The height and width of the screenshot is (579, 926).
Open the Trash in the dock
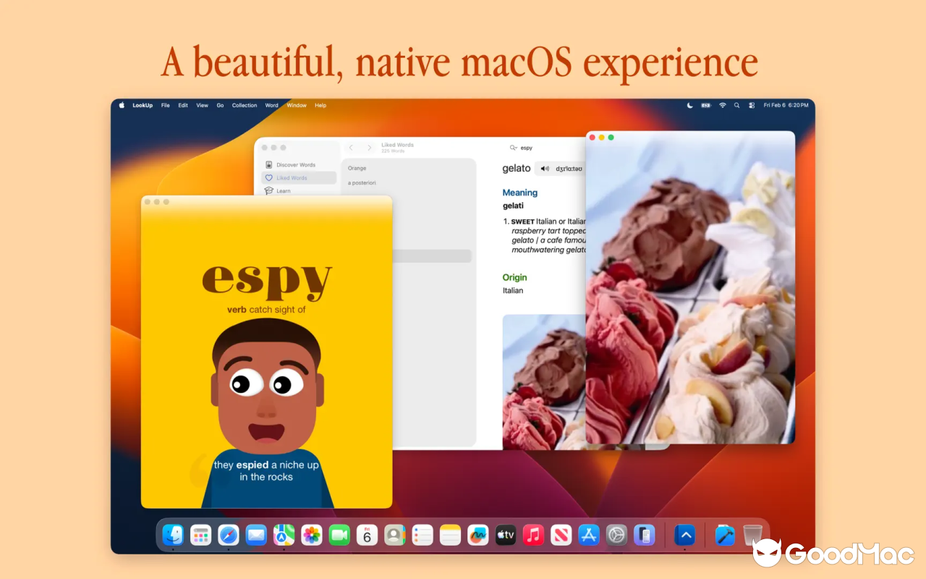752,535
